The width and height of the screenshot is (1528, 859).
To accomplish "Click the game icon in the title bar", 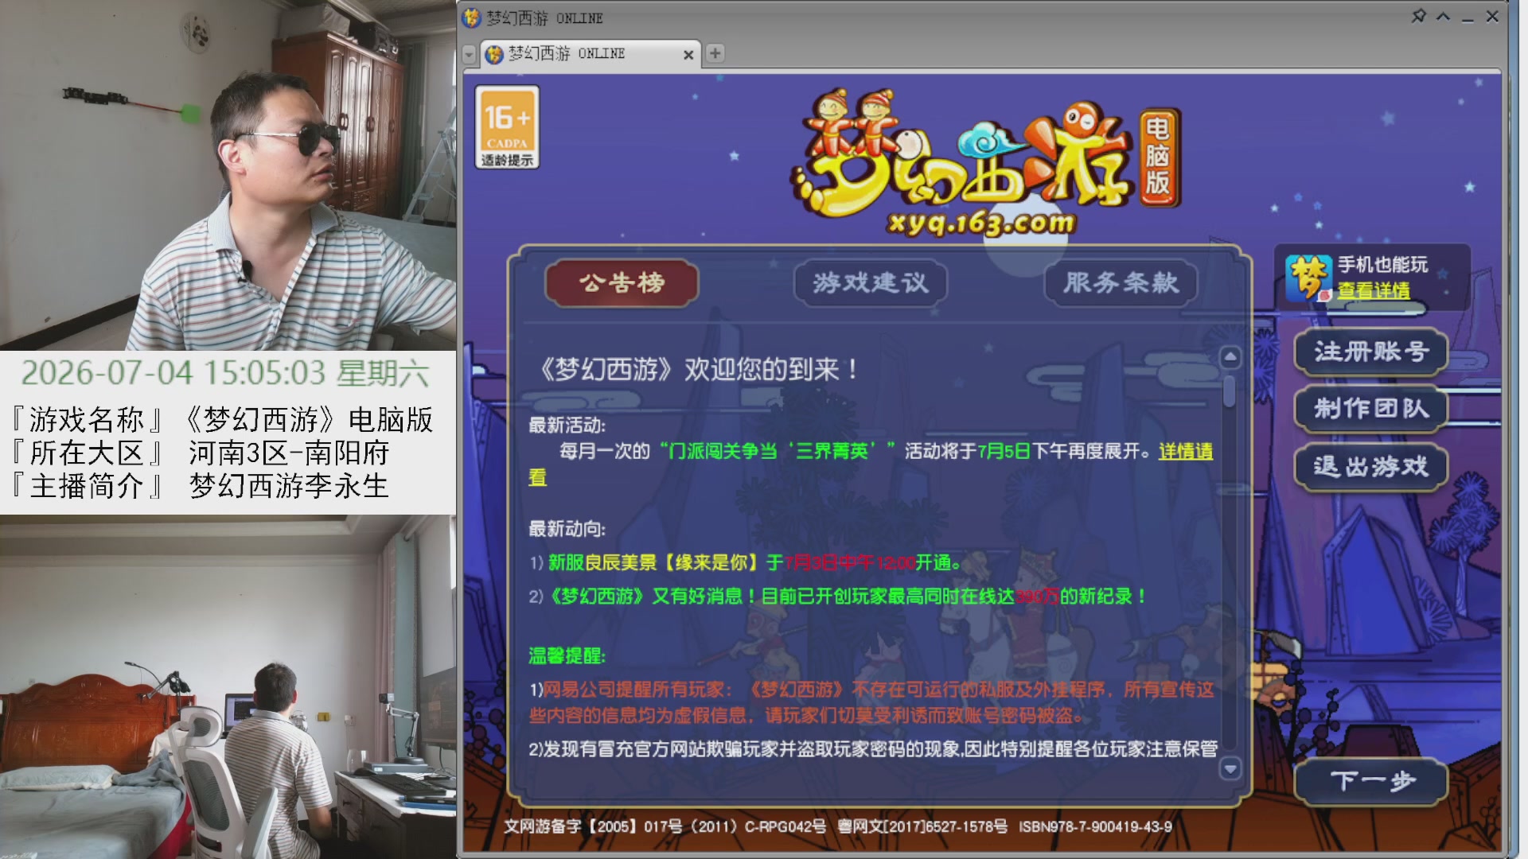I will (x=472, y=17).
